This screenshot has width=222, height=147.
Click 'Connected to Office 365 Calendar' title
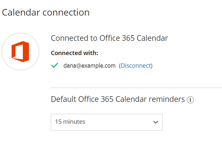point(109,38)
